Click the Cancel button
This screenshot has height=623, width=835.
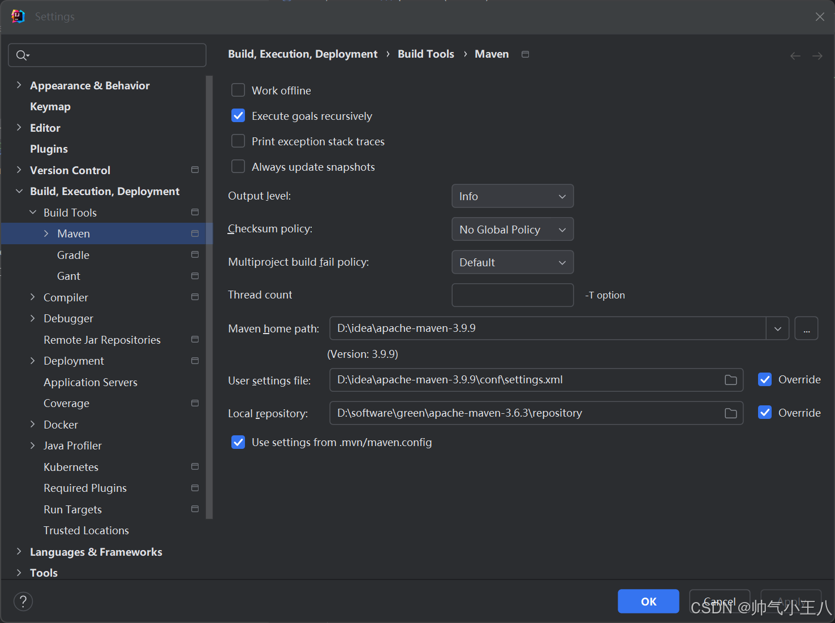pos(720,602)
